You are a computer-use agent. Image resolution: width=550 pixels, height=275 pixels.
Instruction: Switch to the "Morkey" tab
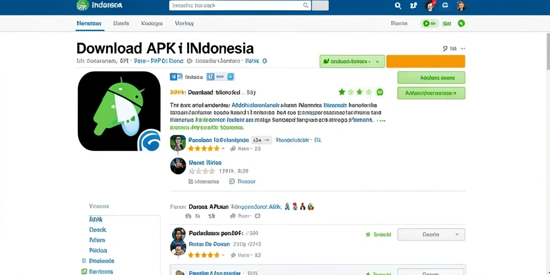(x=184, y=23)
